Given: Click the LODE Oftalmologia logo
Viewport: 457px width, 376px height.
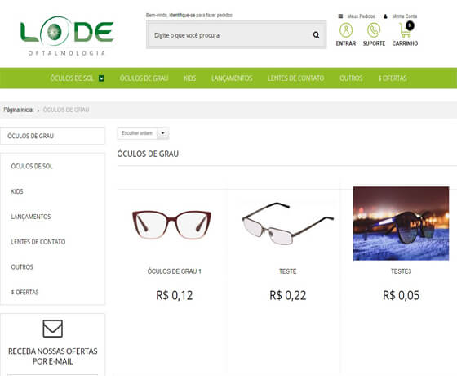Looking at the screenshot, I should pyautogui.click(x=67, y=36).
